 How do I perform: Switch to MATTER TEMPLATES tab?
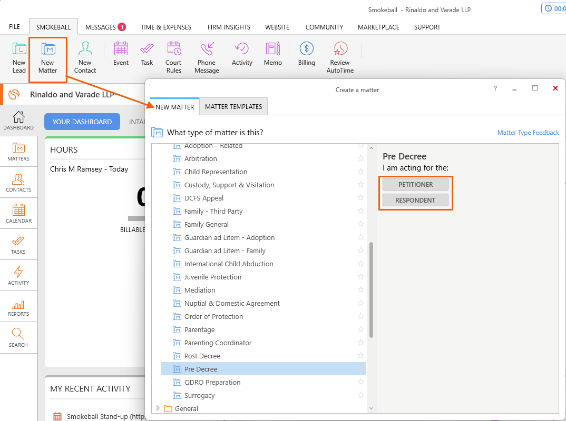point(233,107)
